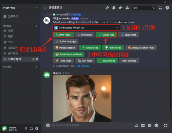
Task: Focus the message input field
Action: pyautogui.click(x=92, y=125)
